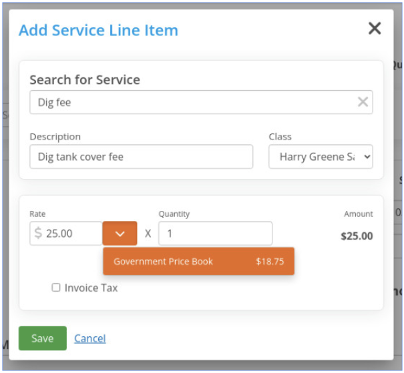The width and height of the screenshot is (404, 373).
Task: Click the $18.75 price book amount
Action: [x=270, y=262]
